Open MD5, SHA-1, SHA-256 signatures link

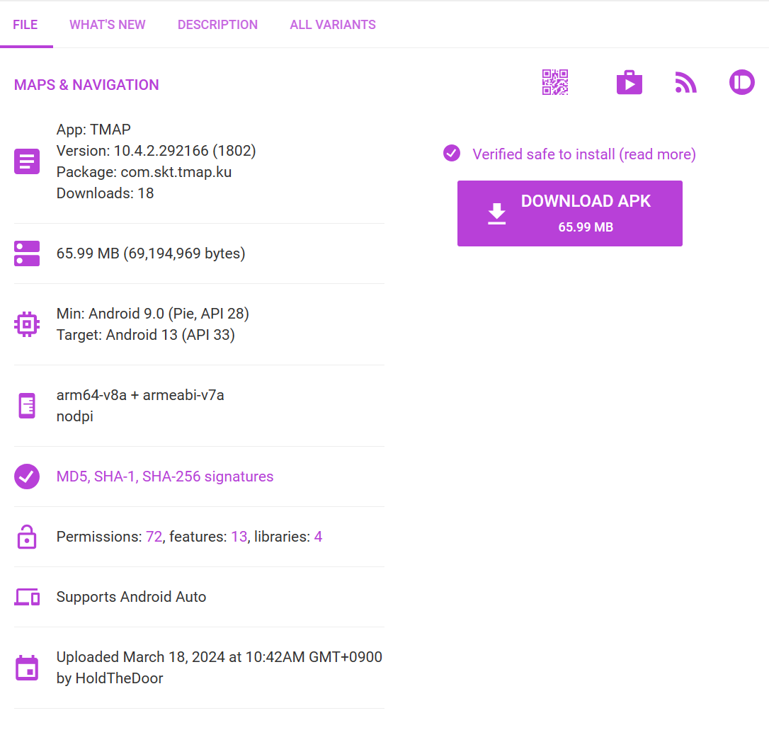pos(165,477)
